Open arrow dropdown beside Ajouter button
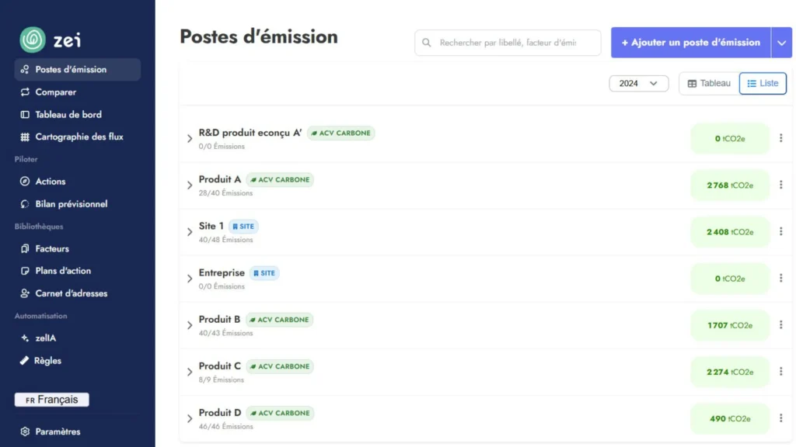The width and height of the screenshot is (796, 447). [781, 43]
